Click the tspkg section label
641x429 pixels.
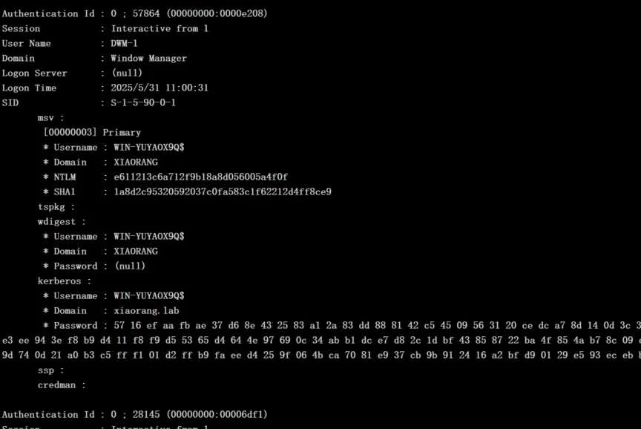click(56, 206)
